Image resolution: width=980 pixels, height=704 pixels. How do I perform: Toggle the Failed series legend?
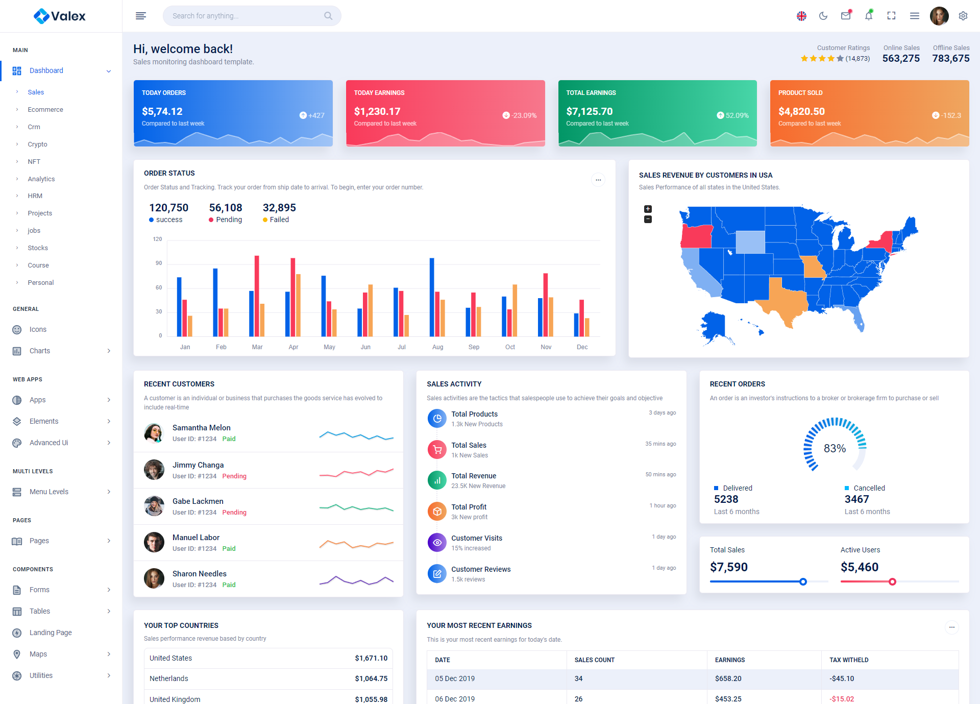tap(276, 220)
